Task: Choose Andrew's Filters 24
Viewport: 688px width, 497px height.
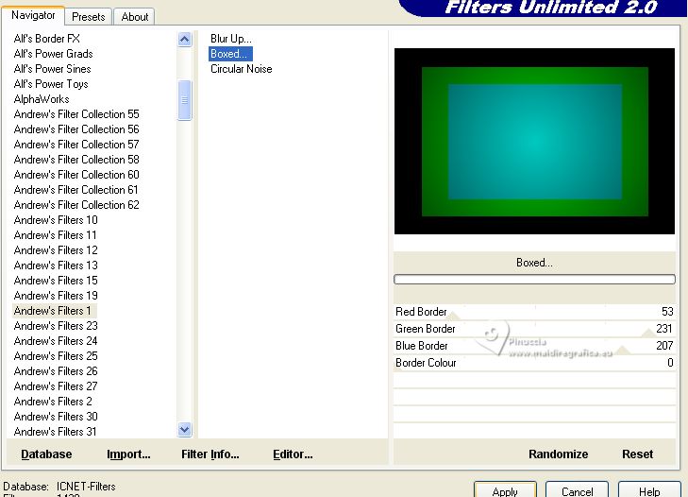Action: (56, 341)
